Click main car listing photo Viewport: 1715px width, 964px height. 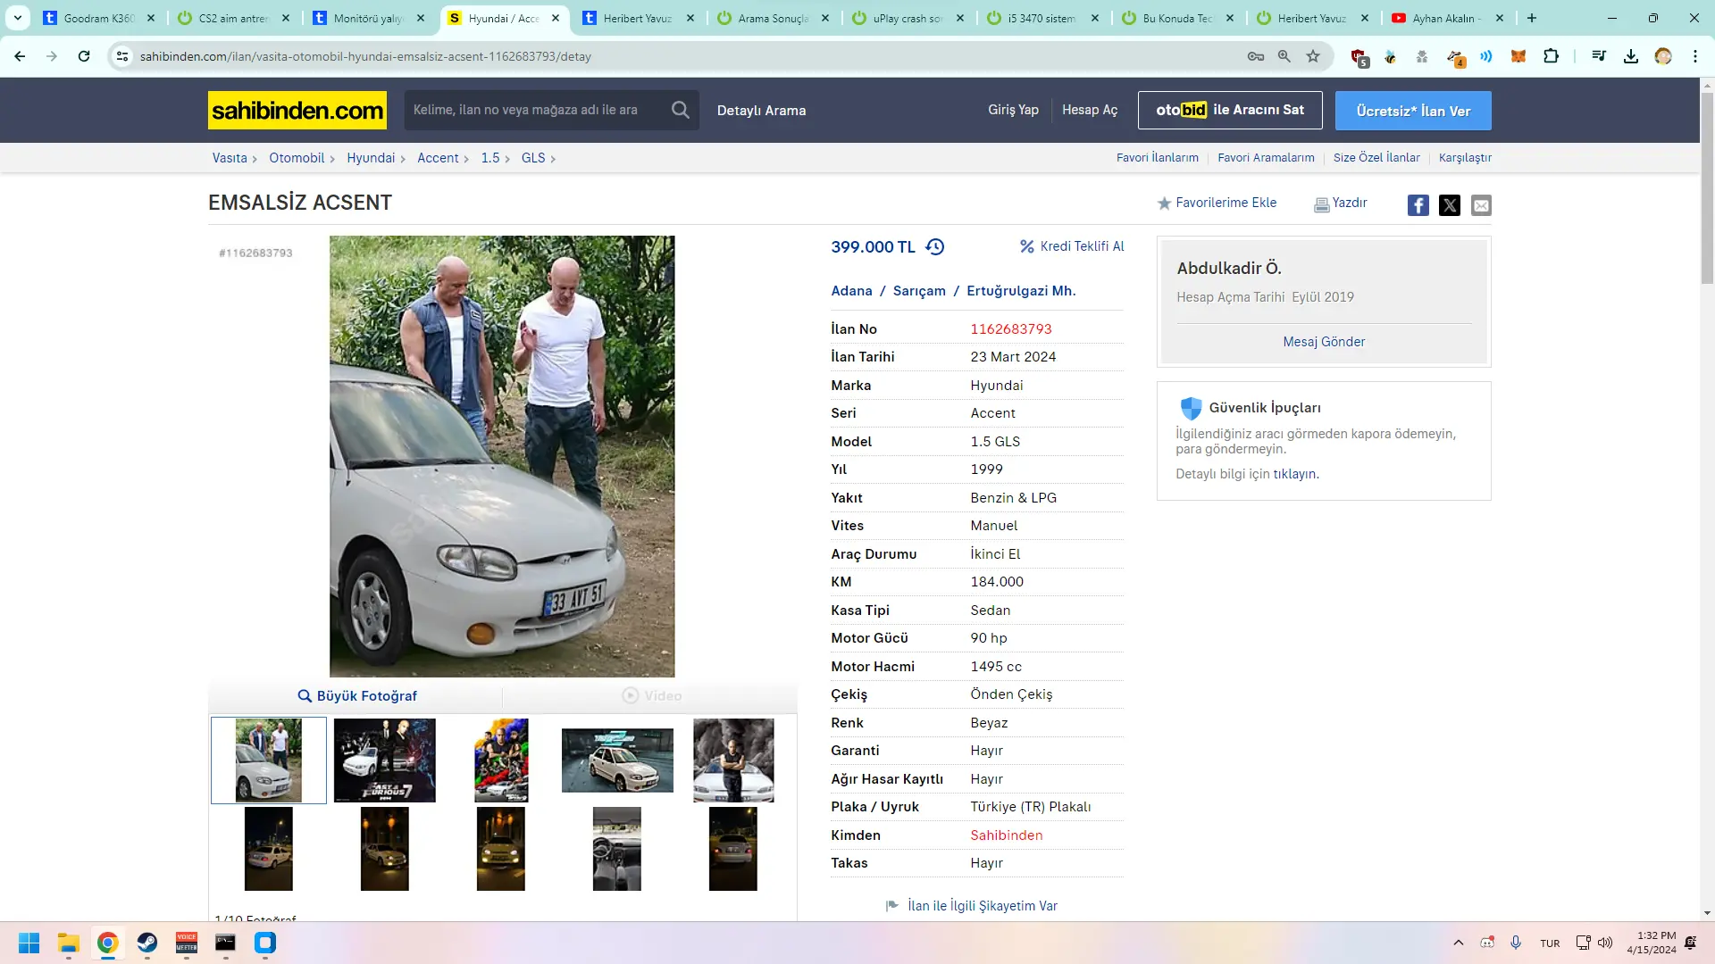pos(502,456)
